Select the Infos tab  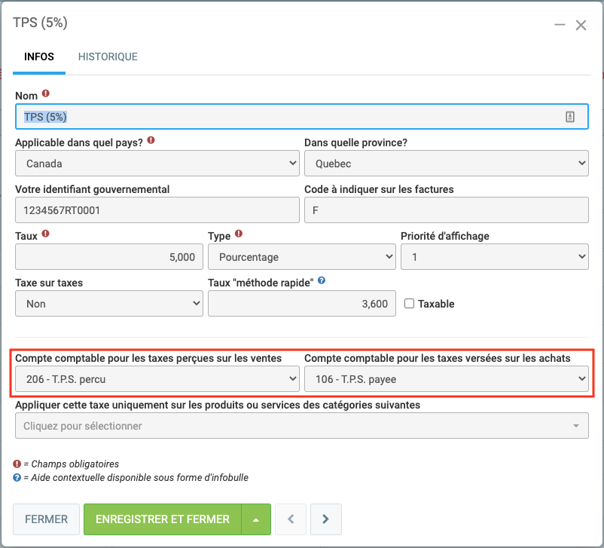[x=39, y=57]
